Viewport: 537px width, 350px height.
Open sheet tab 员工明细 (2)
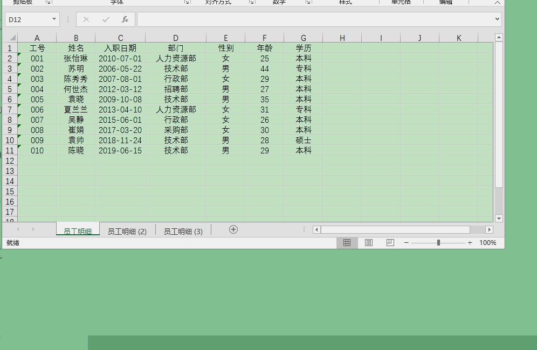click(127, 232)
